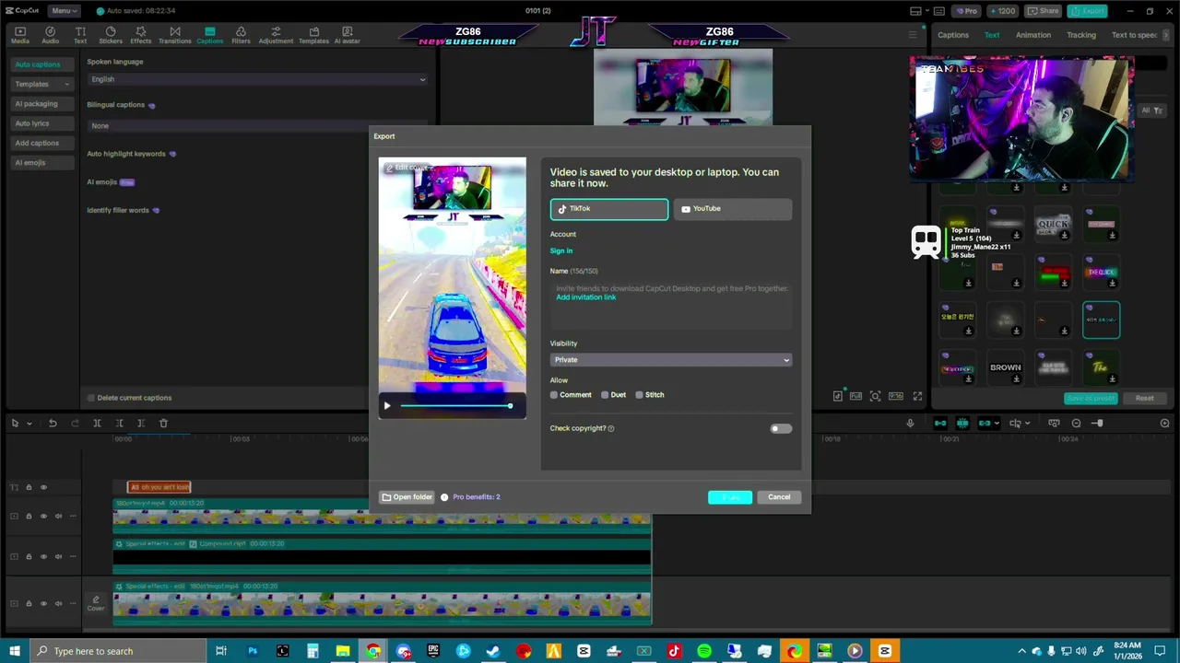Click the Cancel button in Export dialog
Image resolution: width=1180 pixels, height=663 pixels.
(779, 497)
